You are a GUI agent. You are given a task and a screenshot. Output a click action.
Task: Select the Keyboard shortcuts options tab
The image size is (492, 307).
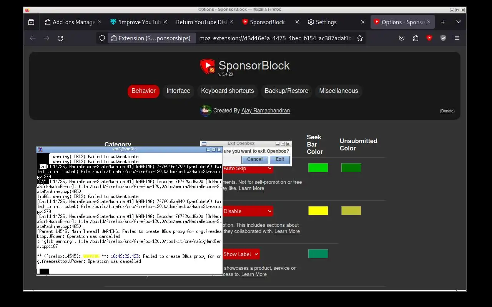pos(228,91)
